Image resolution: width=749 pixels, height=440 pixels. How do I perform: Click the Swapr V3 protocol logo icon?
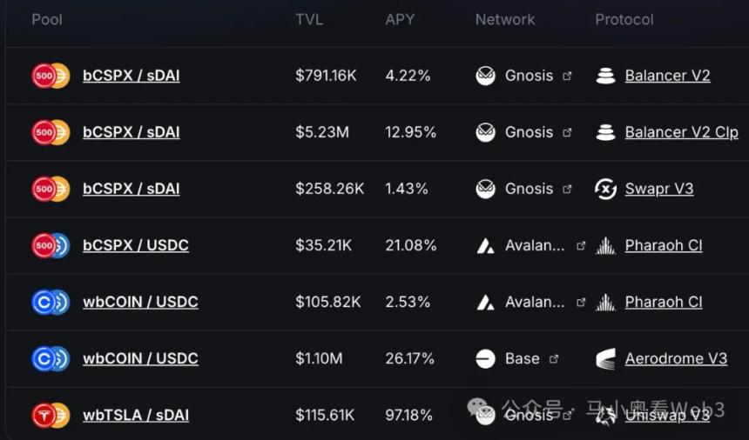click(605, 189)
